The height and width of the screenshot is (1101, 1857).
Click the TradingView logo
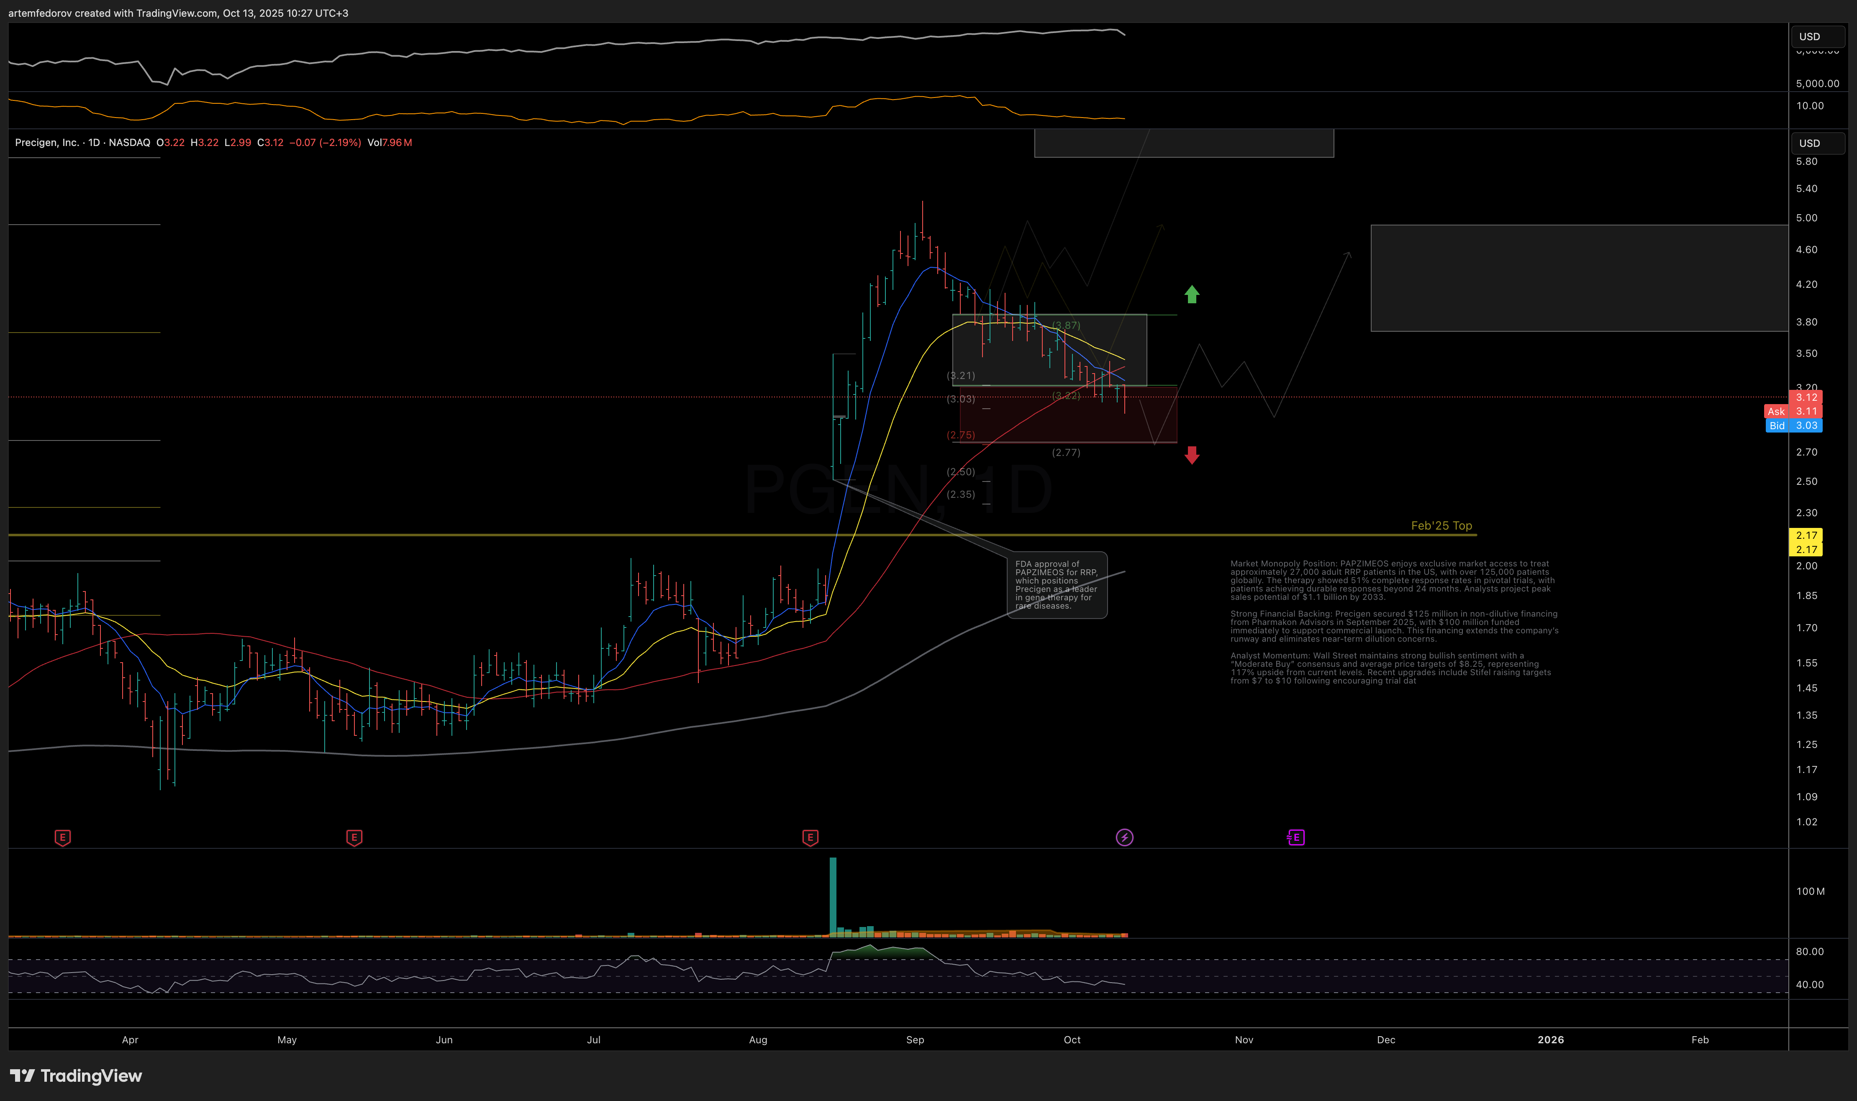coord(76,1076)
